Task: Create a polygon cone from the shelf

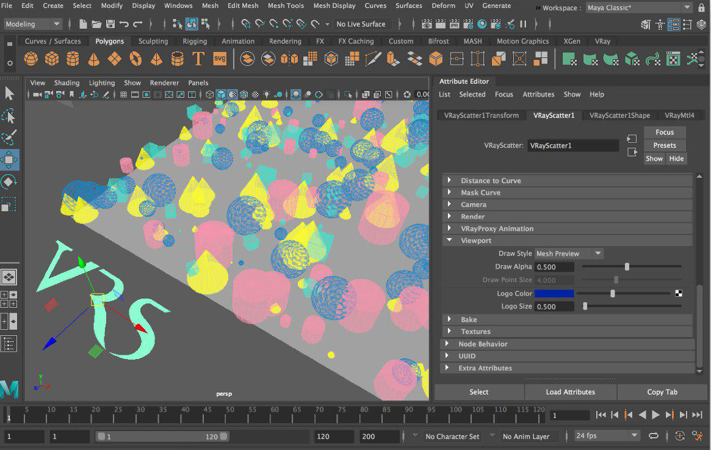Action: click(93, 59)
